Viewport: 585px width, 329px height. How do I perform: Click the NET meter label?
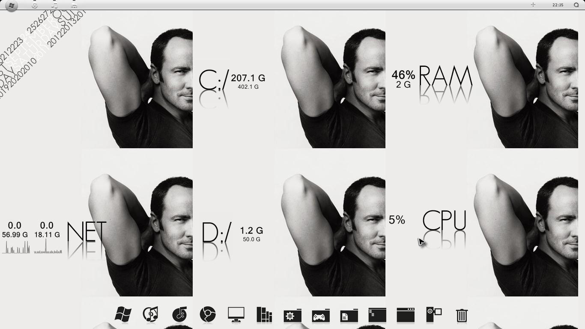tap(87, 232)
